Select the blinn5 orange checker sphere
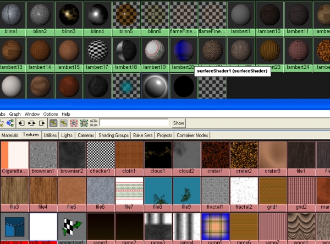This screenshot has height=244, width=330. [x=126, y=15]
